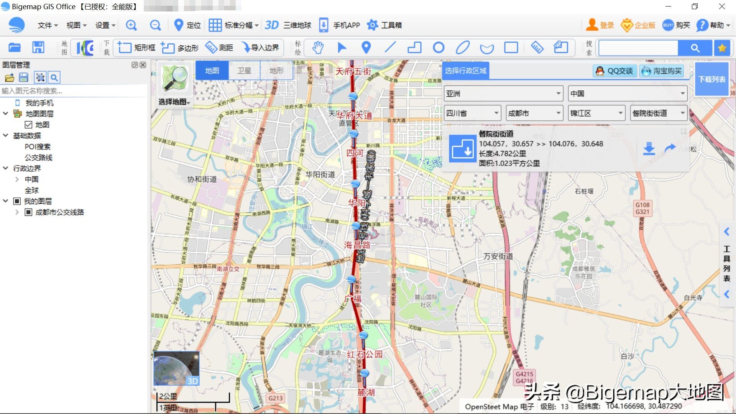This screenshot has width=736, height=414.
Task: Select the hand pan tool in the 标绘 toolbar
Action: (x=318, y=48)
